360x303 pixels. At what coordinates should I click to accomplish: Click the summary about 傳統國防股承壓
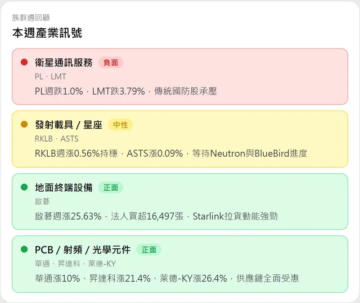126,91
